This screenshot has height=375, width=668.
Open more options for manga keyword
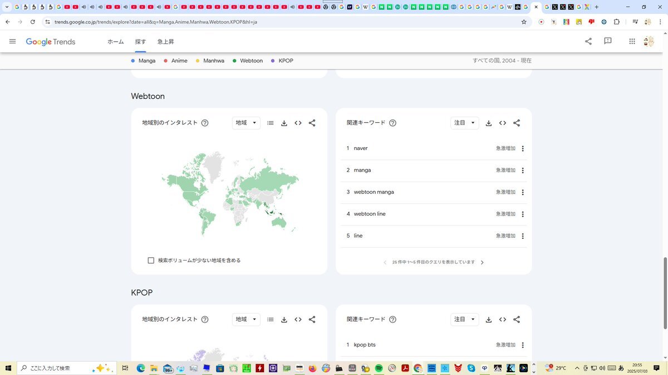click(x=523, y=170)
